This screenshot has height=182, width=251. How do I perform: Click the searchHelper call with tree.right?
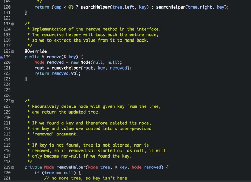click(x=191, y=7)
